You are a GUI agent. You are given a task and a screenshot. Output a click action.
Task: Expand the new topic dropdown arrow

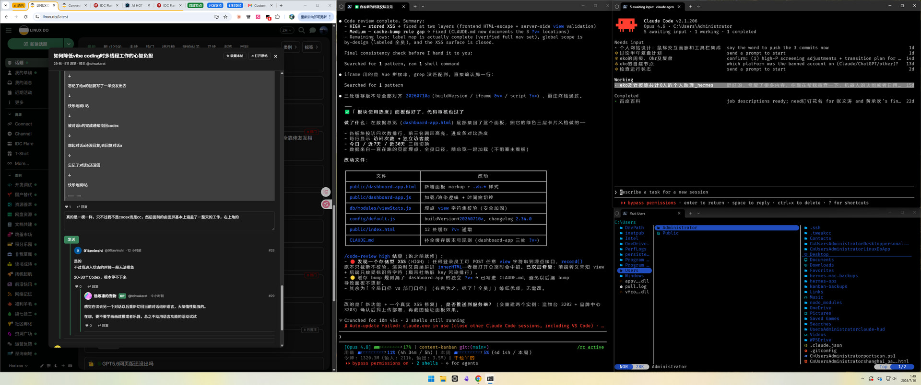(x=69, y=44)
